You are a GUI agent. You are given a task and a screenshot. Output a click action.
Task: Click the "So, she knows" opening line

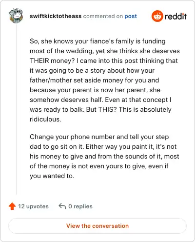click(x=97, y=41)
